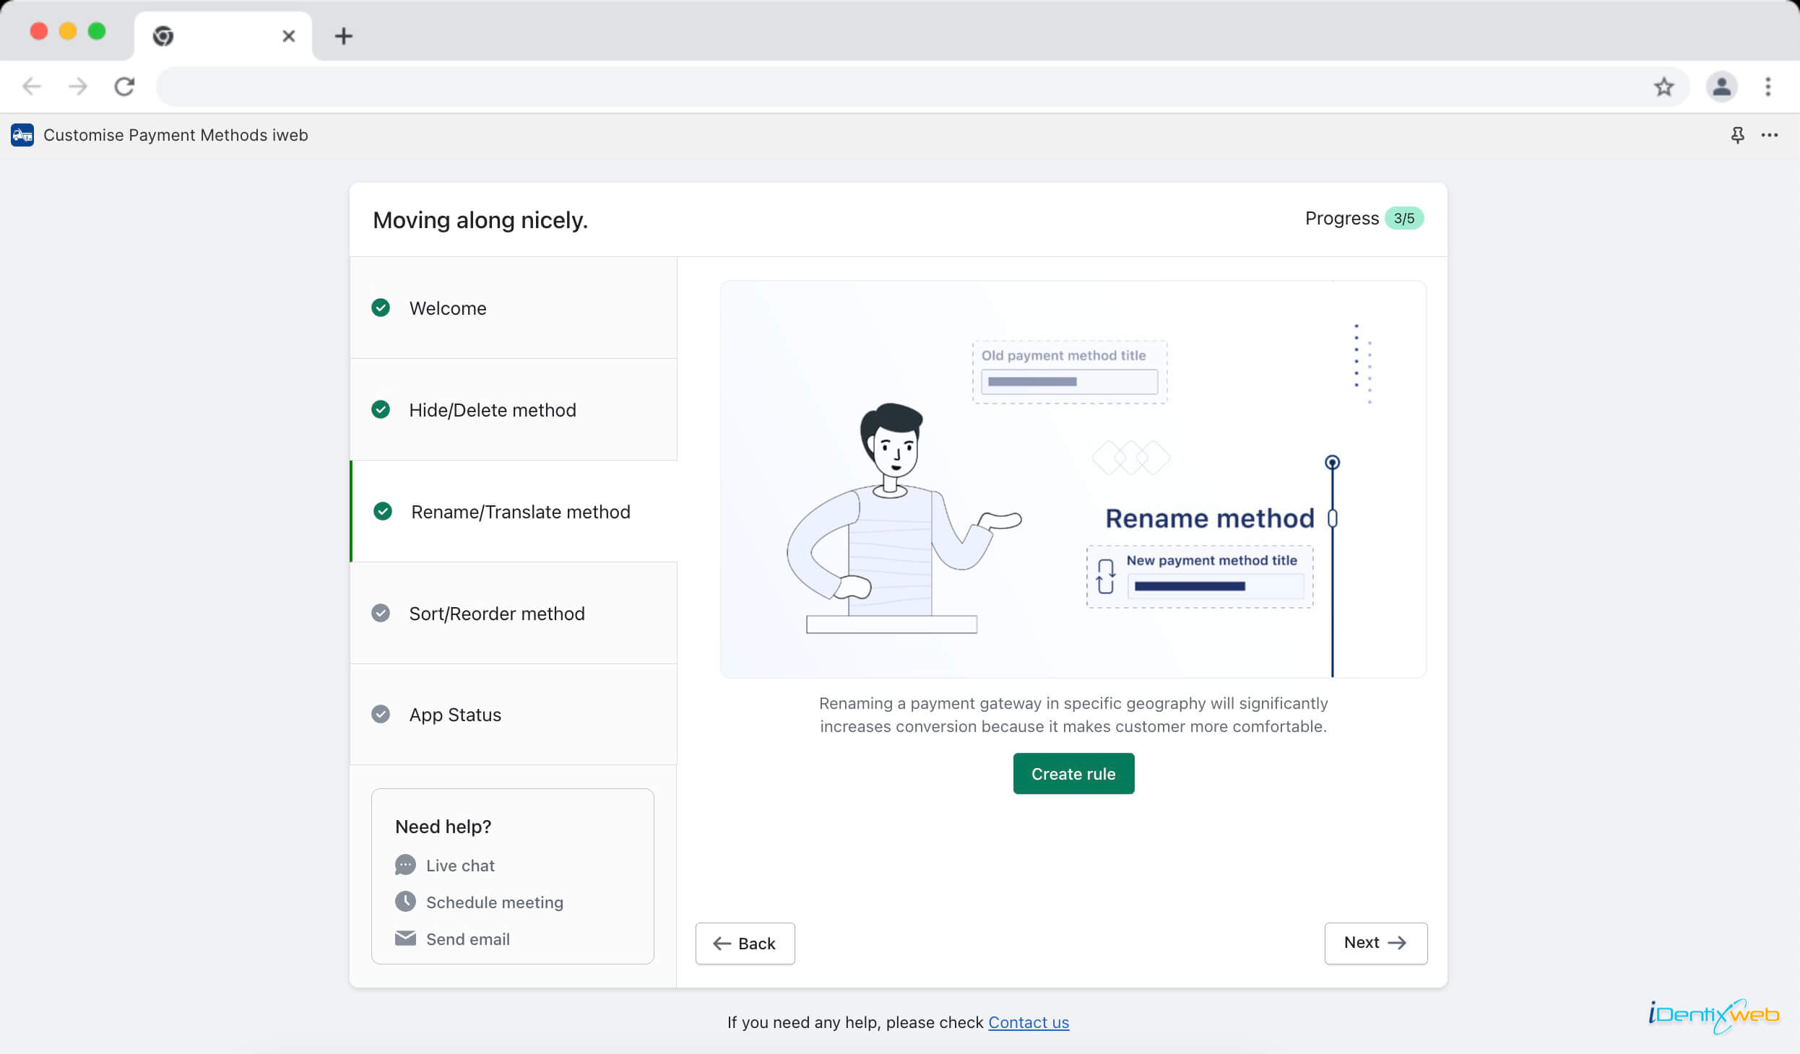1800x1054 pixels.
Task: Close the current browser tab
Action: tap(288, 36)
